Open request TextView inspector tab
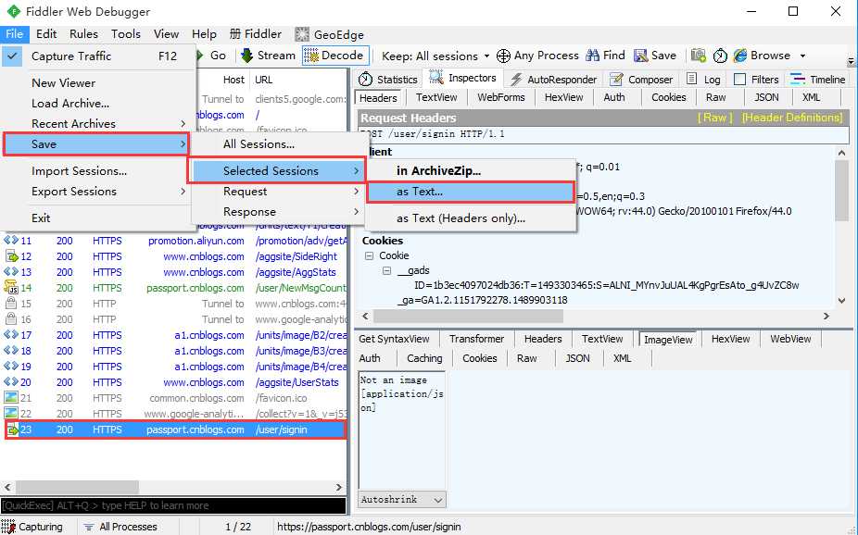Image resolution: width=858 pixels, height=535 pixels. pyautogui.click(x=436, y=97)
